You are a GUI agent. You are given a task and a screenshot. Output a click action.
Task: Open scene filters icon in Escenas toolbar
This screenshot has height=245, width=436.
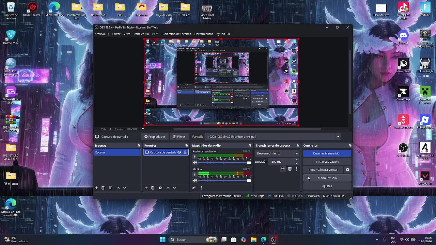110,188
